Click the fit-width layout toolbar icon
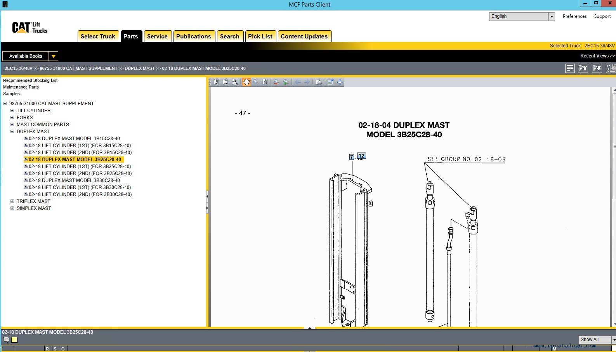Viewport: 616px width, 352px height. (x=235, y=82)
